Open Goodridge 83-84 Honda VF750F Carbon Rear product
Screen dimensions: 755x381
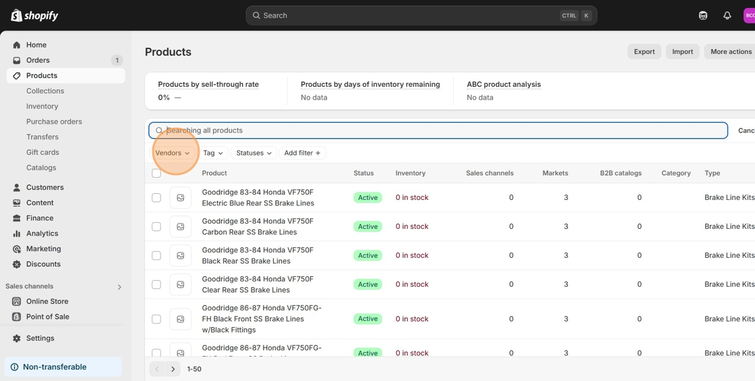pyautogui.click(x=258, y=227)
